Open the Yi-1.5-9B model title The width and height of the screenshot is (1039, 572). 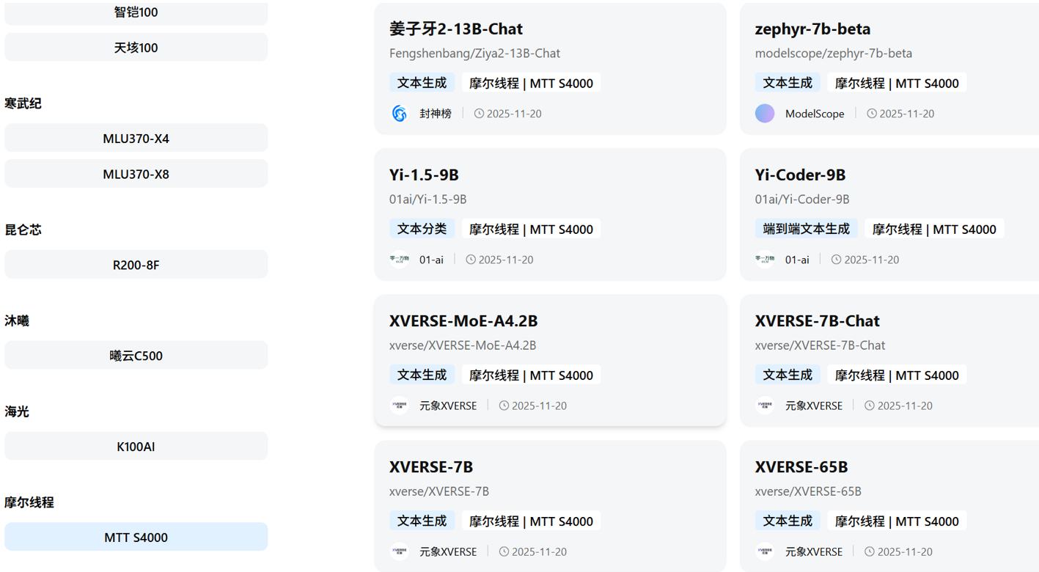424,175
